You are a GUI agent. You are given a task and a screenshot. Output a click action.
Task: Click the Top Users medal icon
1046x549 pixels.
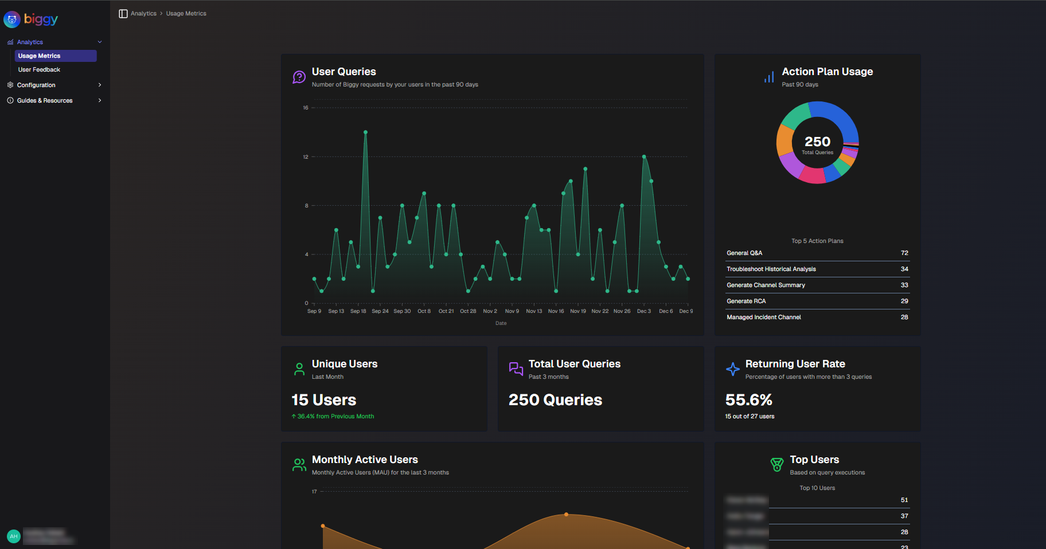777,465
